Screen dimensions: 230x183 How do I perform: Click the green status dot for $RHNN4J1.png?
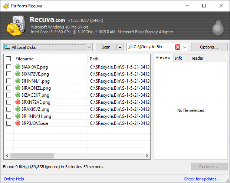click(18, 116)
